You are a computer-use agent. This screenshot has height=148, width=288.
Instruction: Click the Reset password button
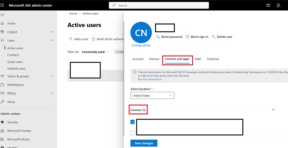169,37
